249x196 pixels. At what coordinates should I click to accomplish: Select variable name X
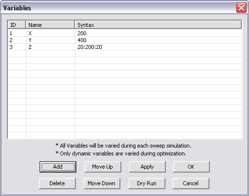[x=30, y=33]
